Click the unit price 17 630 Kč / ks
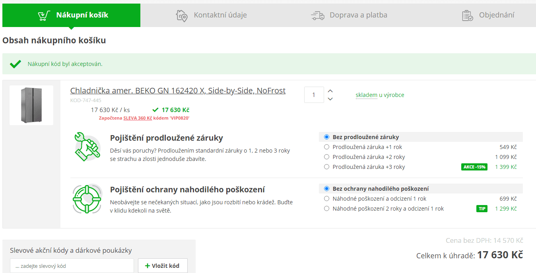536x273 pixels. (x=111, y=110)
